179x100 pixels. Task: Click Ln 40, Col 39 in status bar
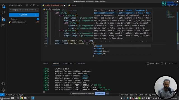click(123, 95)
